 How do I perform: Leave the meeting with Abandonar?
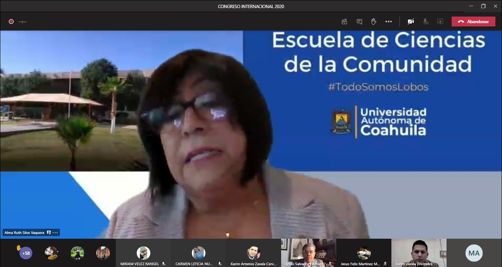tap(473, 22)
